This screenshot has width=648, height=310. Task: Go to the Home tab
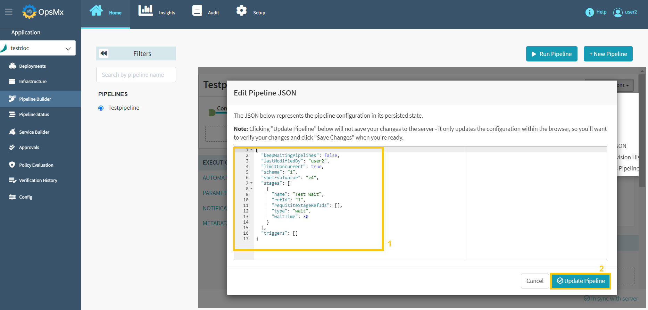tap(106, 12)
